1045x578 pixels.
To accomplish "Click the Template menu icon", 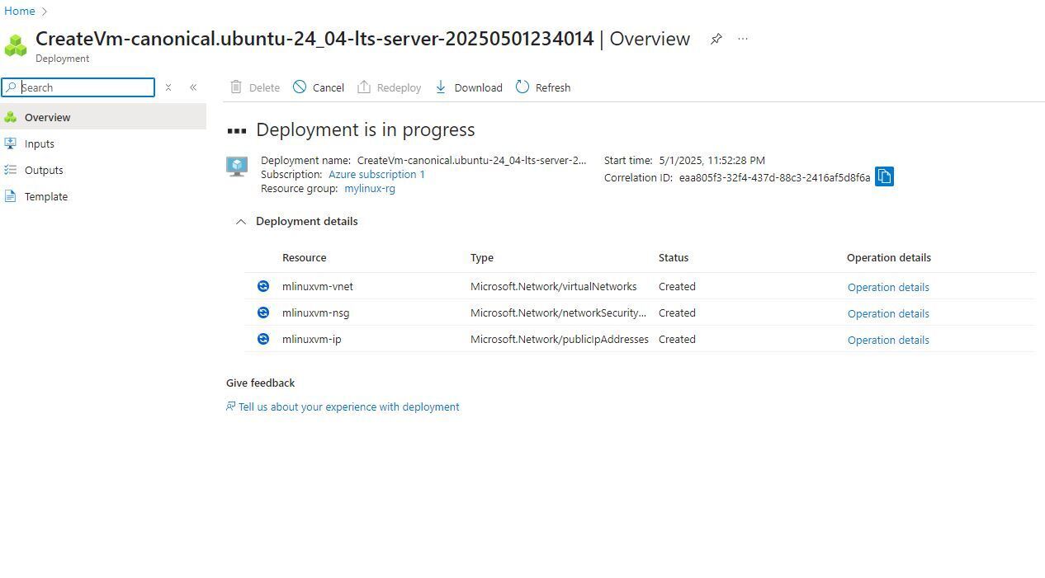I will [11, 196].
